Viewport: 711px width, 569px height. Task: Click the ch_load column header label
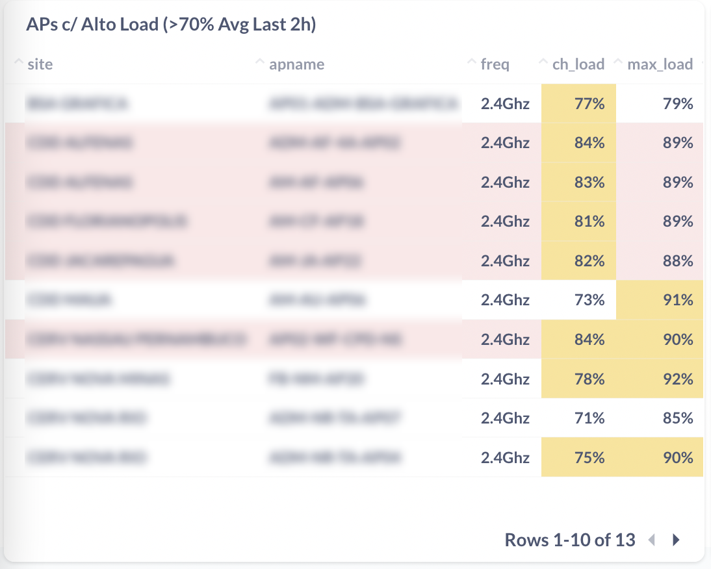(x=578, y=64)
